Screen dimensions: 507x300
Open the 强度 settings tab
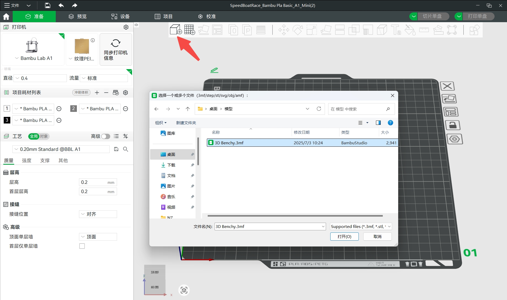tap(27, 160)
